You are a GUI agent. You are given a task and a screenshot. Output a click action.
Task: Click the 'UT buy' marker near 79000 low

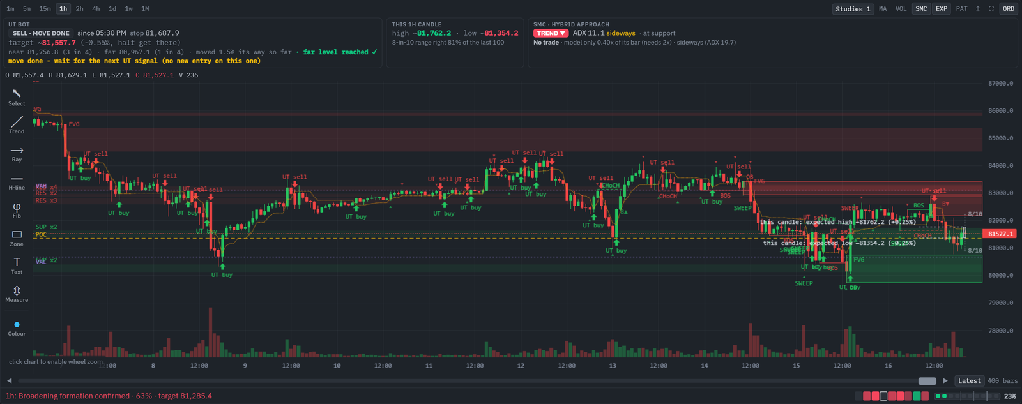[x=850, y=288]
